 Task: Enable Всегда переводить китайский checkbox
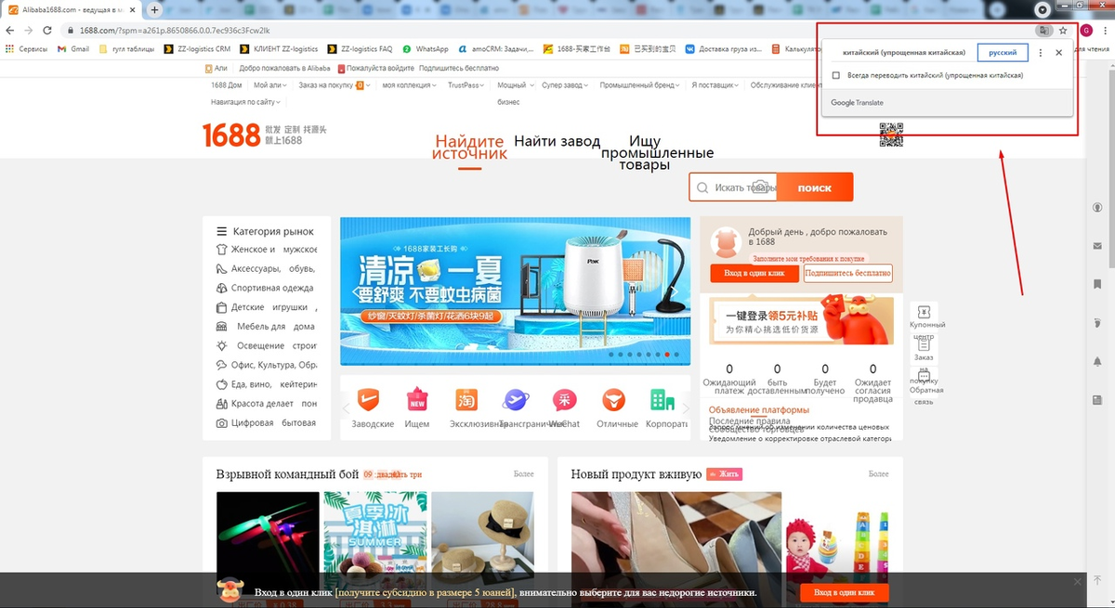point(834,74)
